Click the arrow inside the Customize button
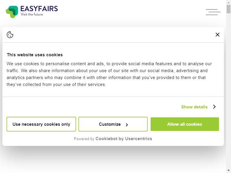Screen dimensions: 231x173 tap(127, 125)
